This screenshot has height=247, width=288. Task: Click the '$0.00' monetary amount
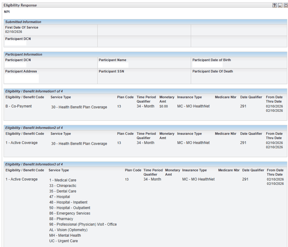click(x=163, y=106)
